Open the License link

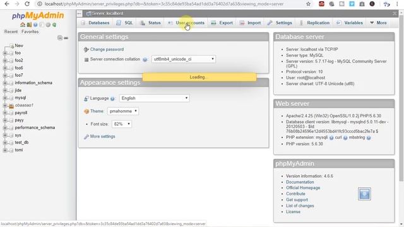click(293, 212)
